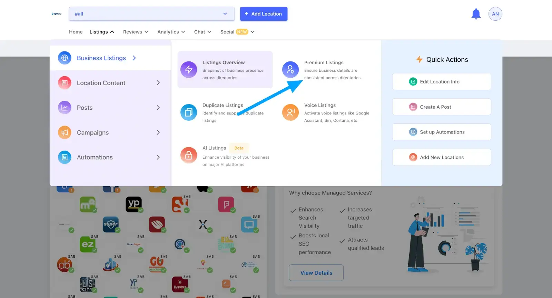Click the 'Why choose Managed Services?' heading
552x298 pixels.
331,193
